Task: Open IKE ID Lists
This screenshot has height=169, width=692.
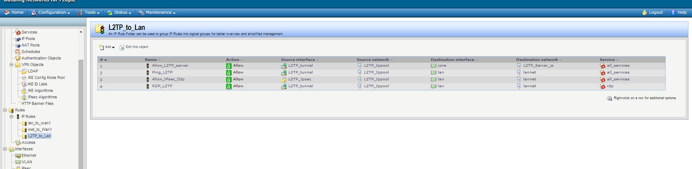Action: (x=37, y=84)
